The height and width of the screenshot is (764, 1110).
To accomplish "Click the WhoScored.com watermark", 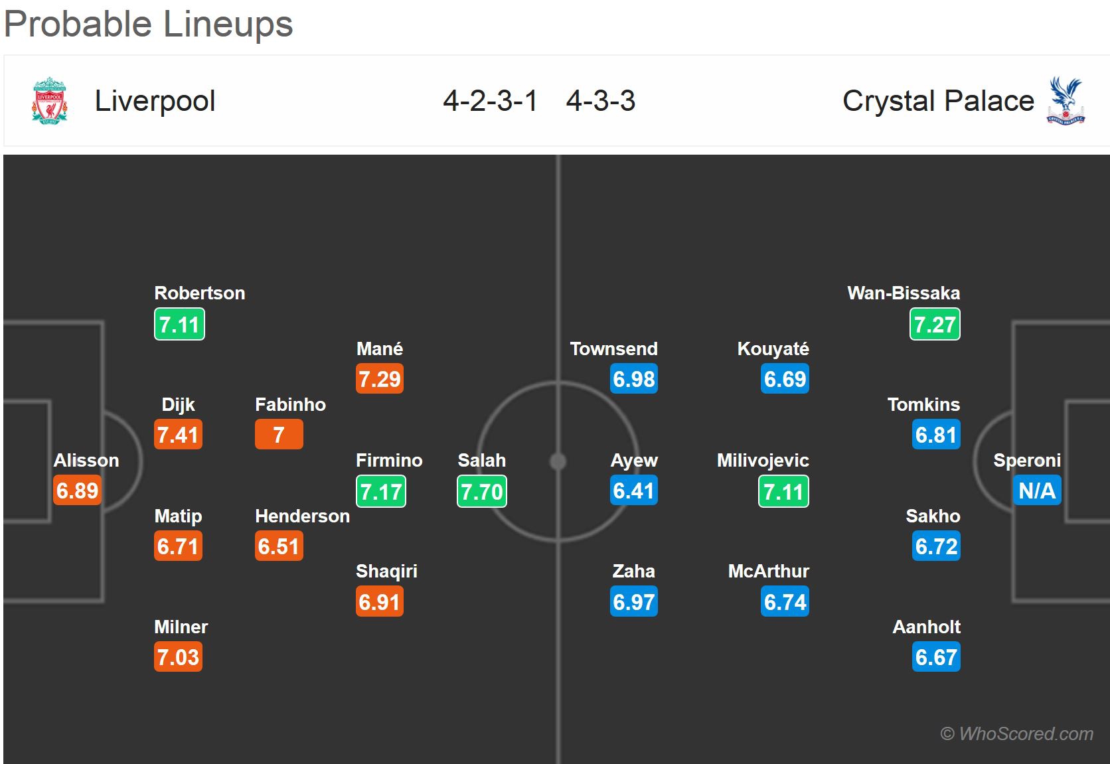I will [x=1016, y=733].
